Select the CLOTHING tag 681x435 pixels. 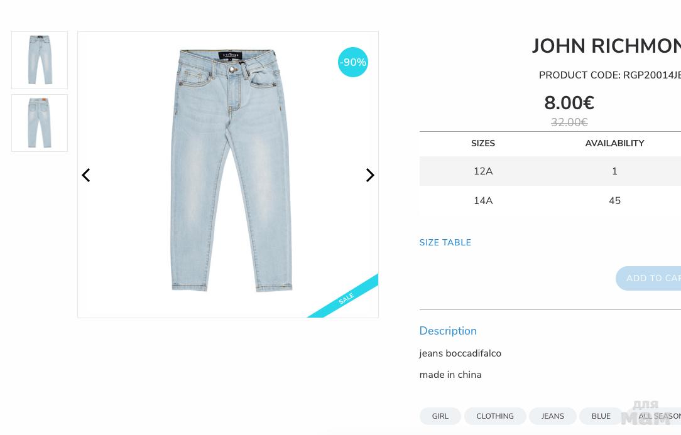(x=495, y=416)
